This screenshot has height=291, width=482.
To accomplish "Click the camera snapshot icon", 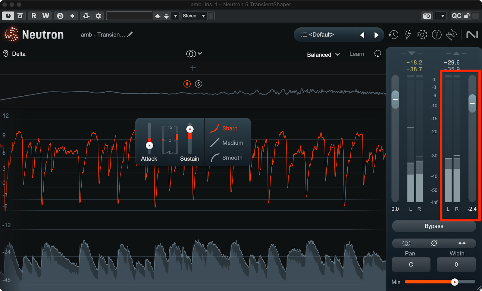I will 427,16.
